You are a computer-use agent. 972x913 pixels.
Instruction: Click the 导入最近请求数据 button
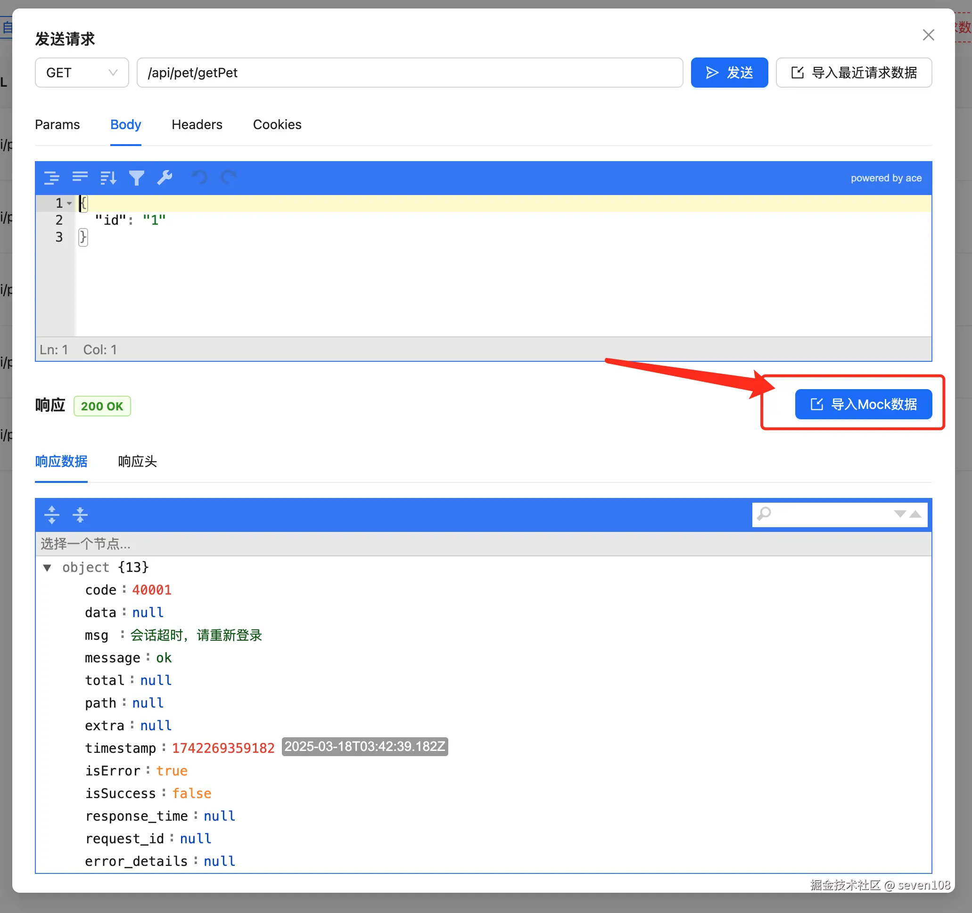coord(853,73)
